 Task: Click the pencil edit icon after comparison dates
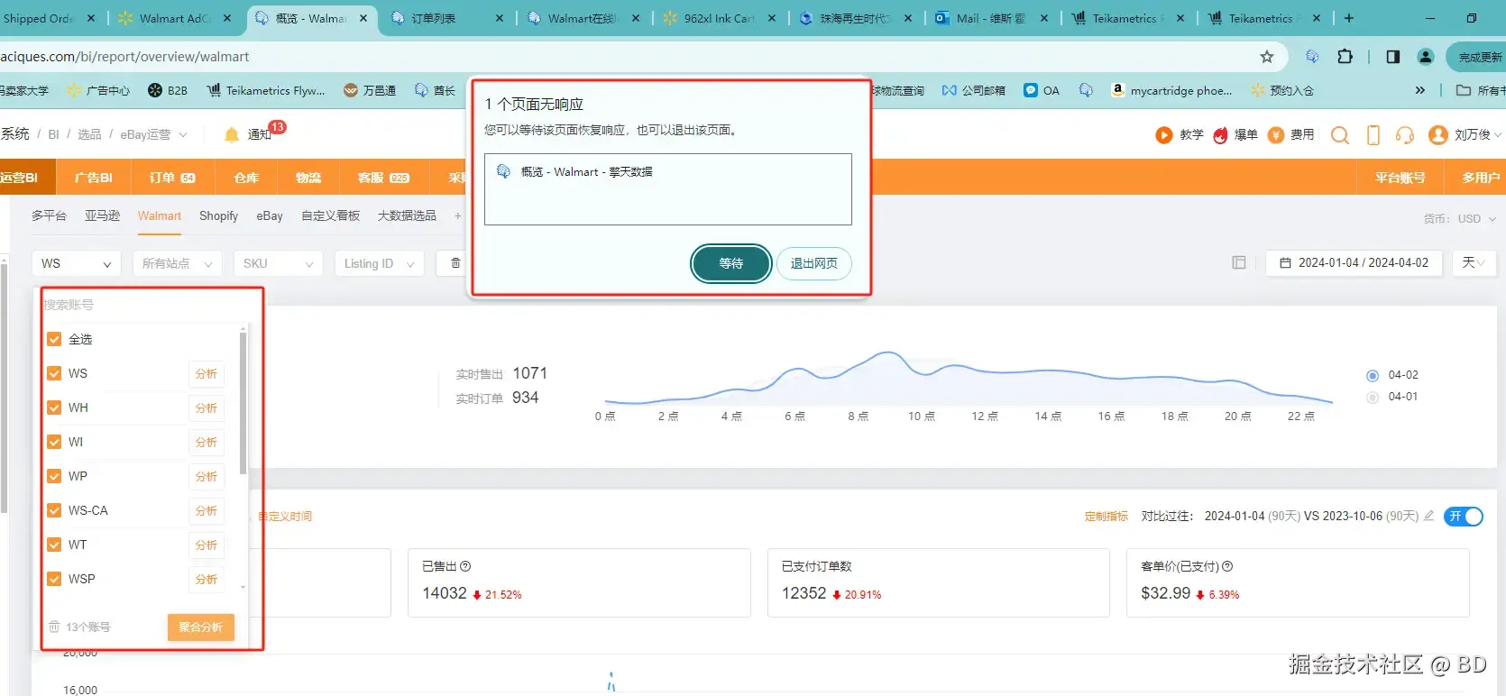pyautogui.click(x=1428, y=516)
